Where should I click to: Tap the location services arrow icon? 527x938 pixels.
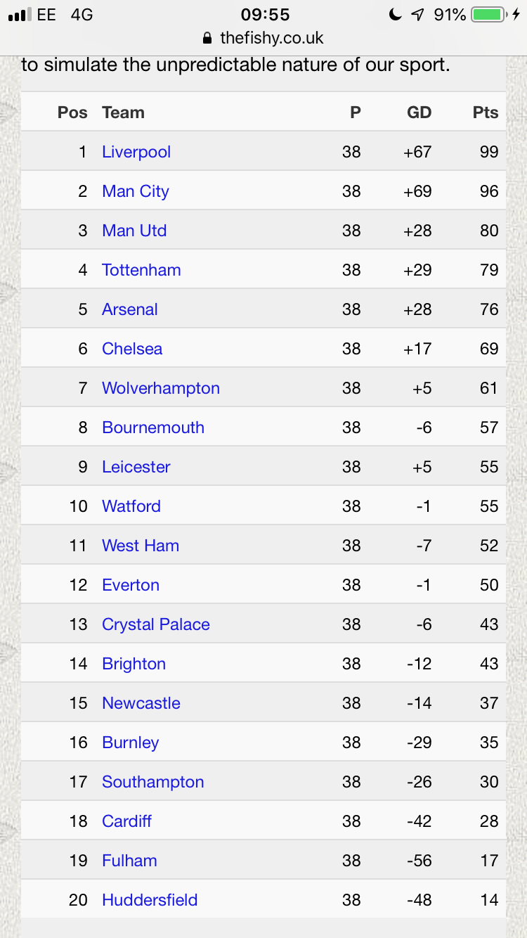pos(418,15)
